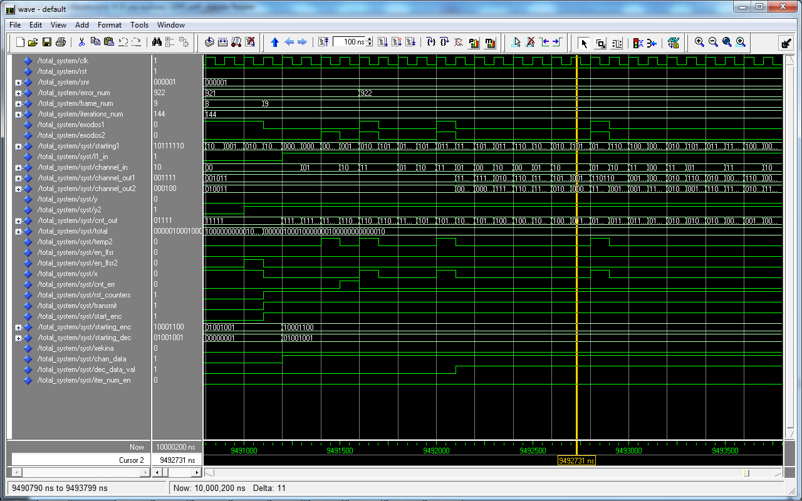Expand the syst/starting1 signal bus
The width and height of the screenshot is (802, 501).
(18, 146)
